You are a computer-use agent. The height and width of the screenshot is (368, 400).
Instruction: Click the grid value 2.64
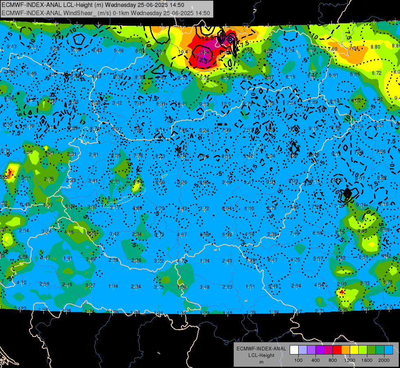[296, 285]
